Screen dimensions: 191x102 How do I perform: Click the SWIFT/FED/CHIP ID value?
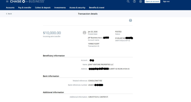(x=124, y=38)
